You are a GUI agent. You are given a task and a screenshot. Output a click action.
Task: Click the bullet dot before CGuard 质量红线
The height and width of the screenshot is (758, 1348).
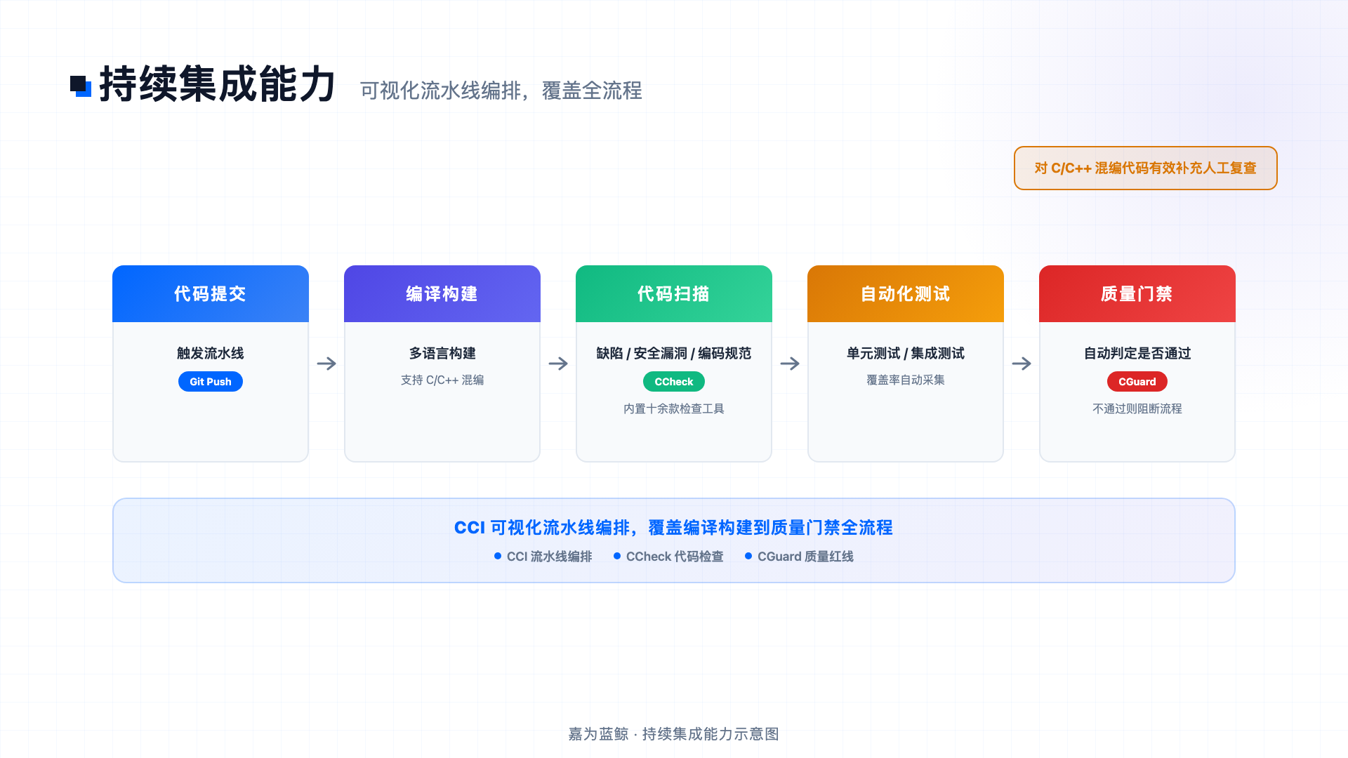tap(748, 556)
